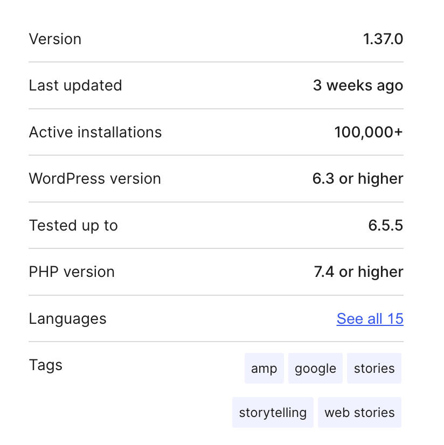Click the '6.5.5' tested version value
Image resolution: width=444 pixels, height=445 pixels.
[385, 225]
